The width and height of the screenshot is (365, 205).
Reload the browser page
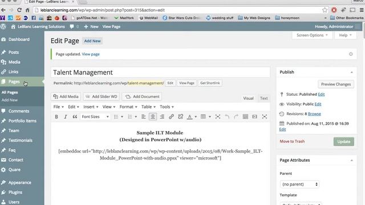click(x=19, y=10)
